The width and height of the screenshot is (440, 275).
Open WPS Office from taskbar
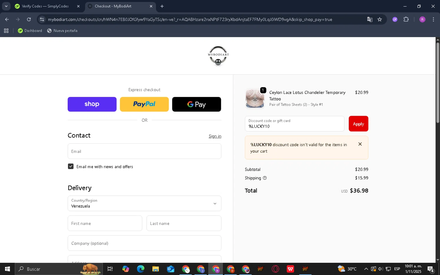tap(290, 269)
